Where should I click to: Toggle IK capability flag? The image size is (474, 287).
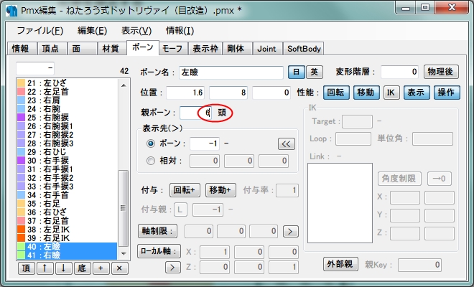click(x=391, y=93)
